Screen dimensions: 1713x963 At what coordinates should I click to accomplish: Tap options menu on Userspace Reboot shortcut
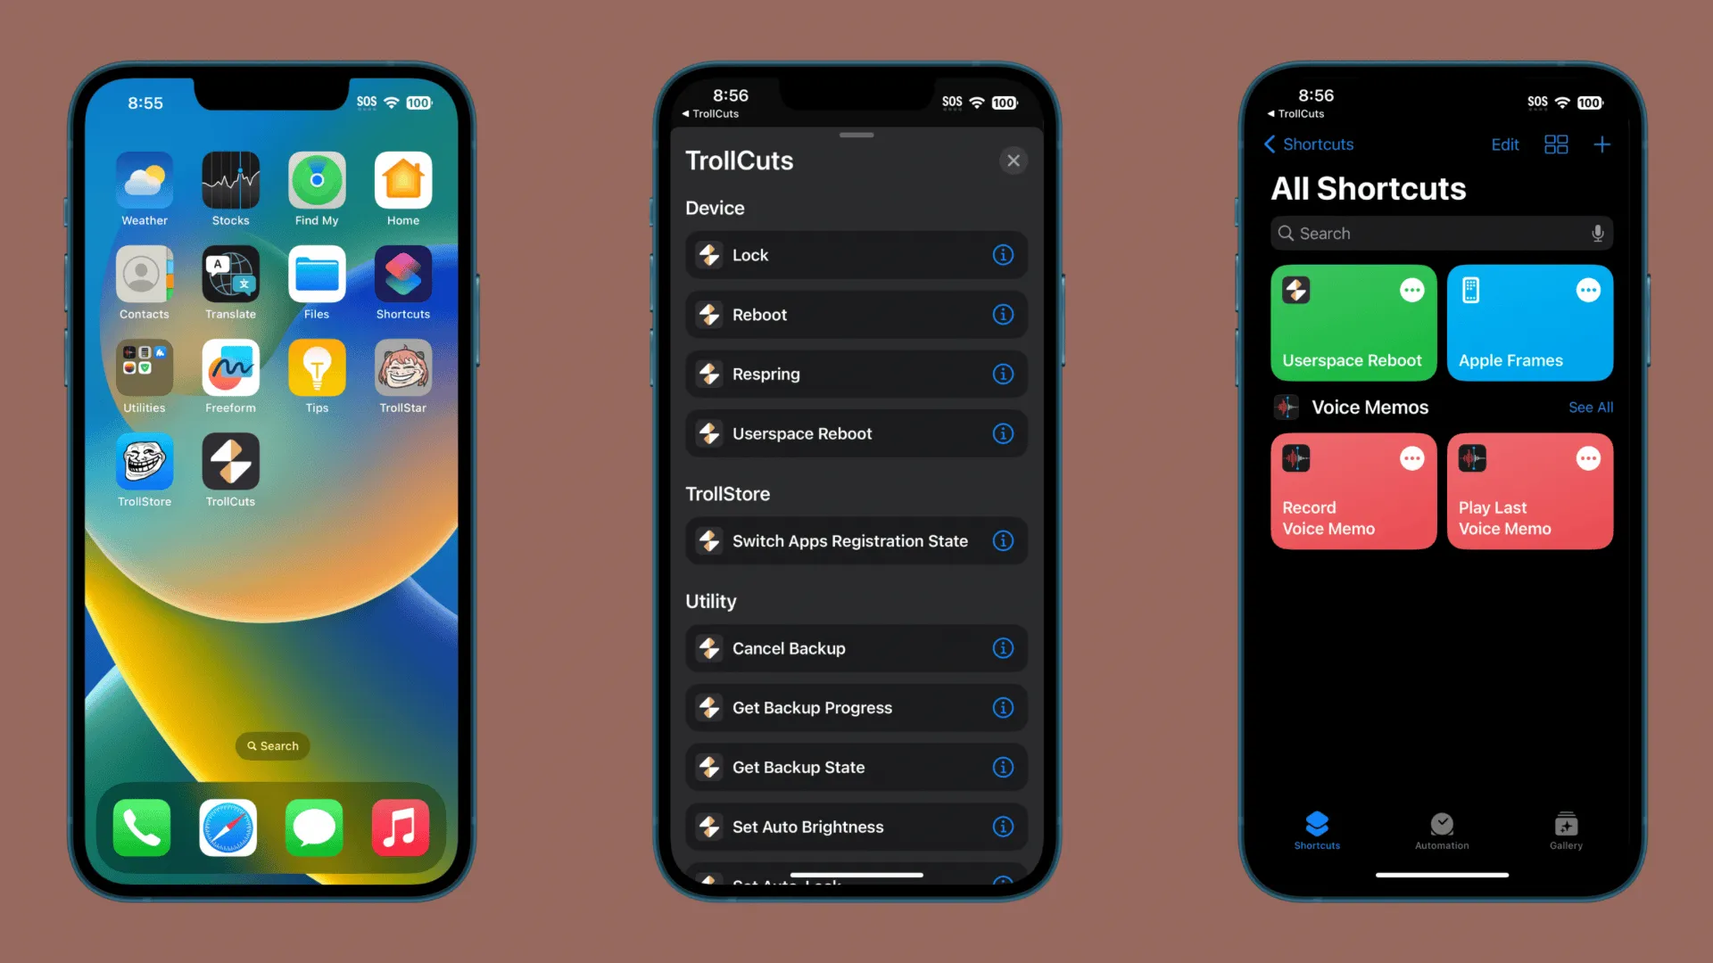tap(1411, 291)
